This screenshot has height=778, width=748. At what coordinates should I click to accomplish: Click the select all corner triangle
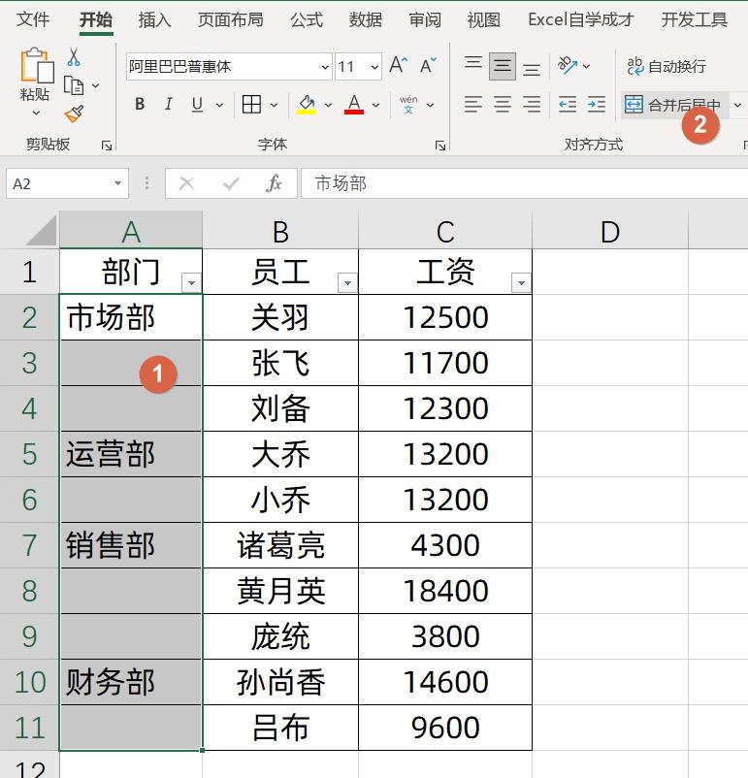41,230
